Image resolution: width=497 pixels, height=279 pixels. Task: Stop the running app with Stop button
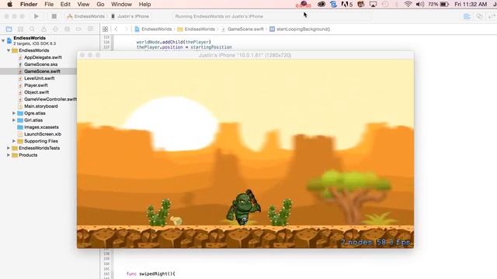point(54,16)
